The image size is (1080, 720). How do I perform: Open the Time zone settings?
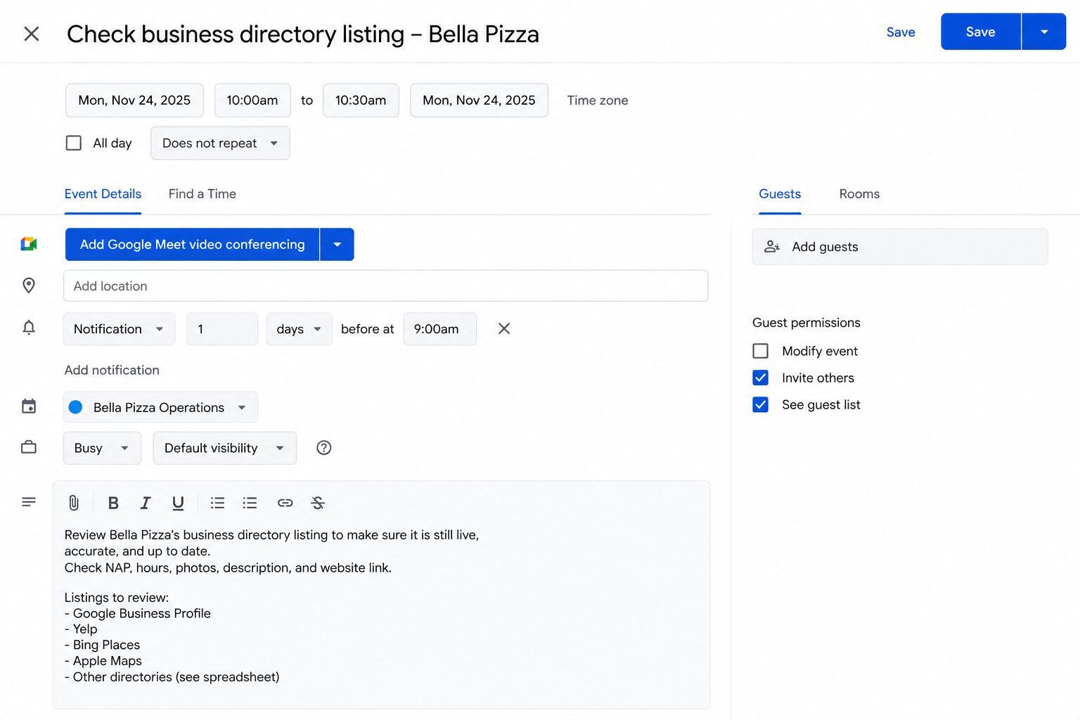598,101
